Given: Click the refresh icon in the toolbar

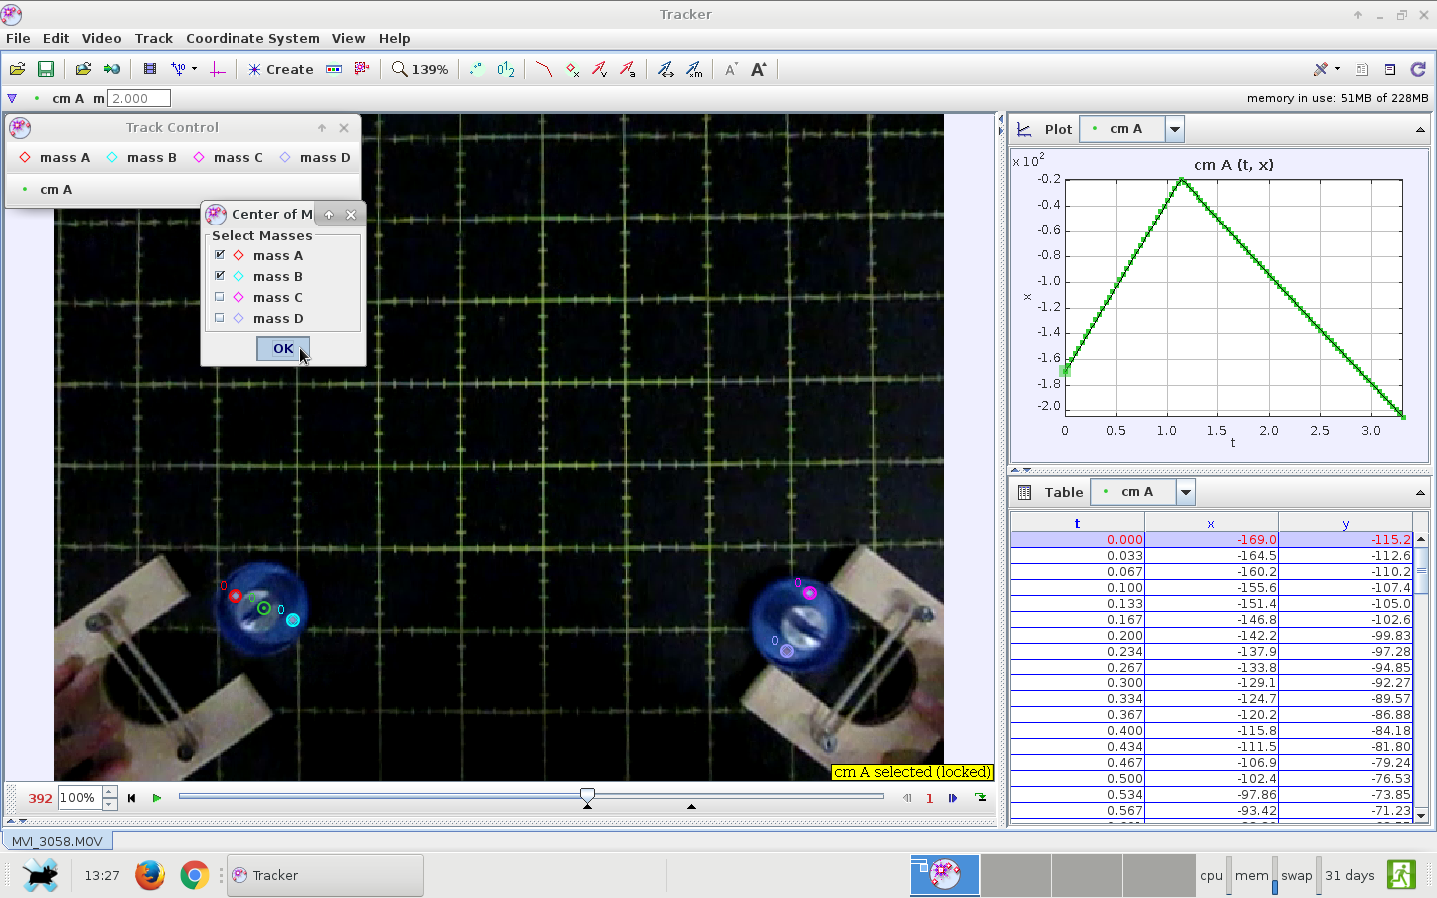Looking at the screenshot, I should (x=1418, y=69).
